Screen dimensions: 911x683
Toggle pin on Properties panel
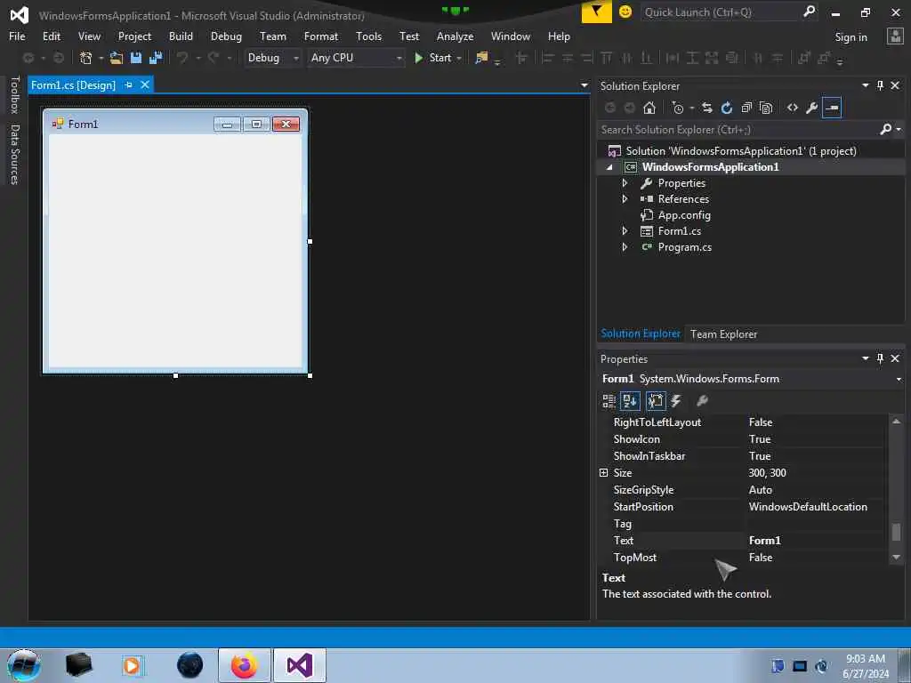click(880, 358)
